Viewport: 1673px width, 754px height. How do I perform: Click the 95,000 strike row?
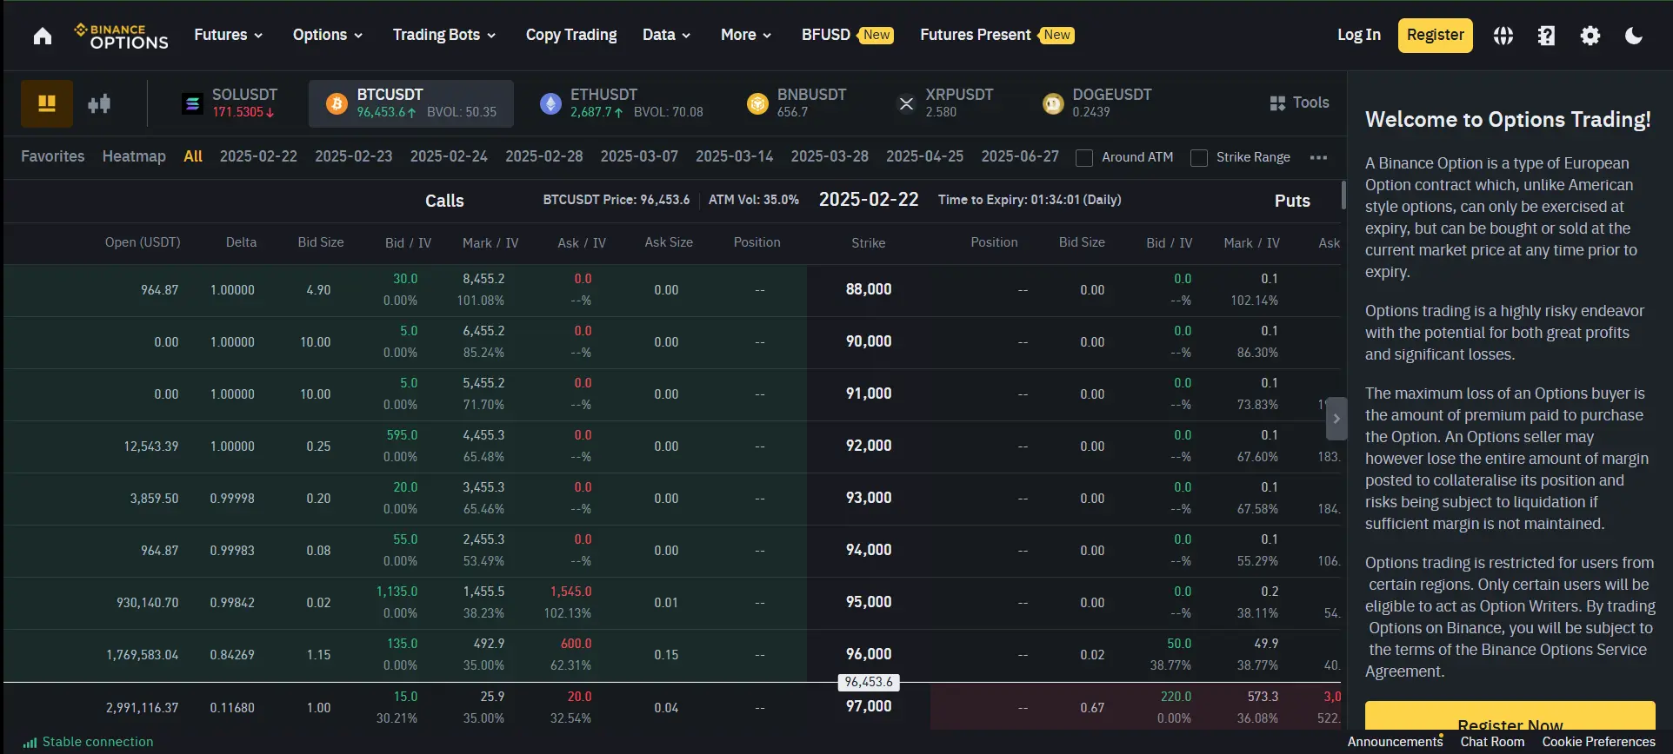pyautogui.click(x=673, y=603)
